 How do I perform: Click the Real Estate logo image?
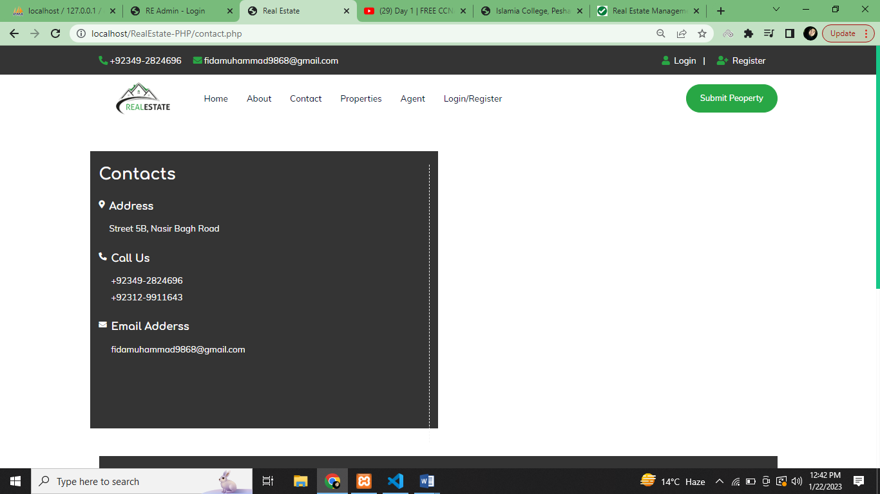tap(143, 98)
